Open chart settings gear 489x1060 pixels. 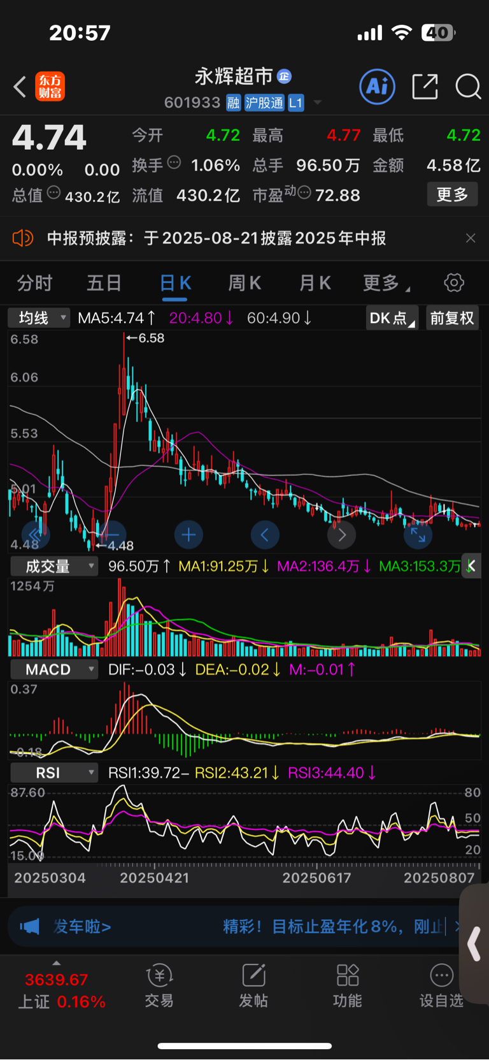pyautogui.click(x=454, y=282)
